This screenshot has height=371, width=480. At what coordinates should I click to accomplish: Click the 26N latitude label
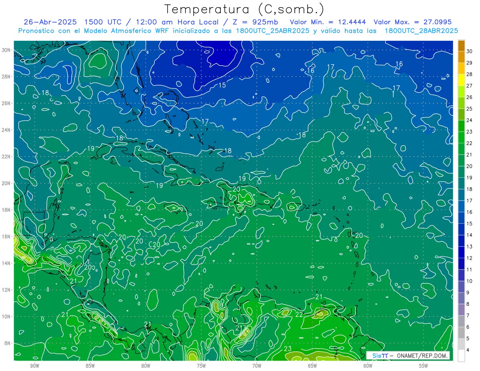pyautogui.click(x=6, y=103)
